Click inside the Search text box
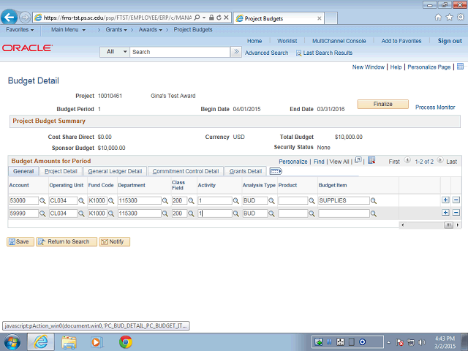Viewport: 468px width, 351px height. 180,52
